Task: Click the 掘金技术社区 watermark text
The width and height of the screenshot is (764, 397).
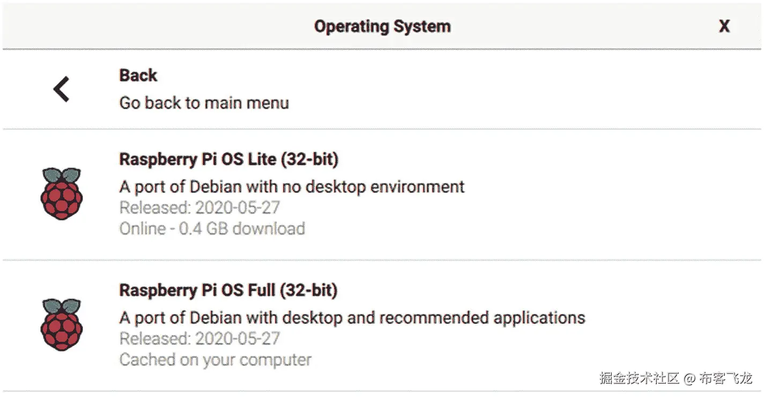Action: coord(639,378)
